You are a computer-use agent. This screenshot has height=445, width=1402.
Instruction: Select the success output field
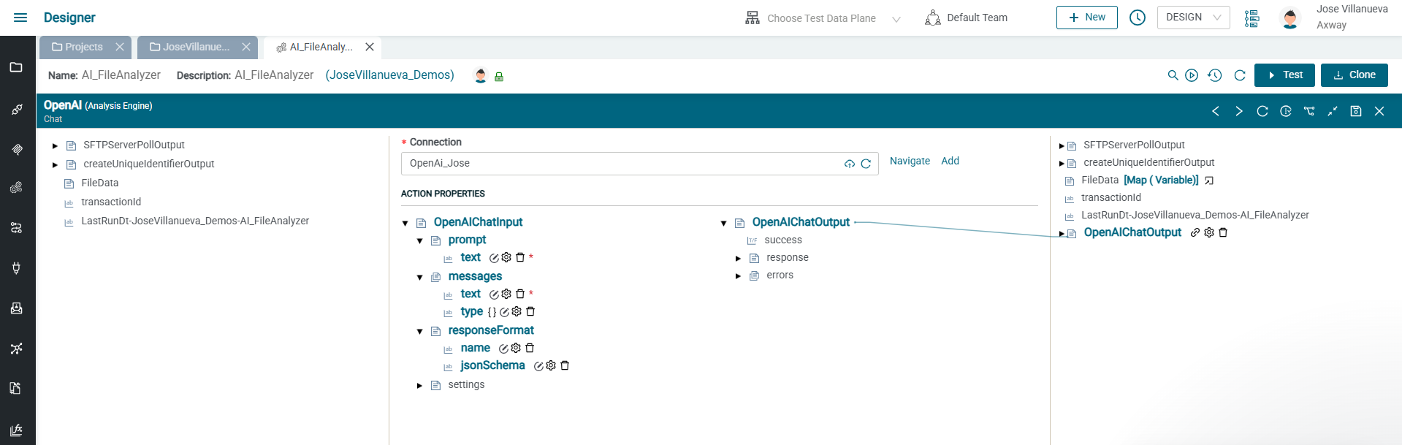(x=783, y=240)
